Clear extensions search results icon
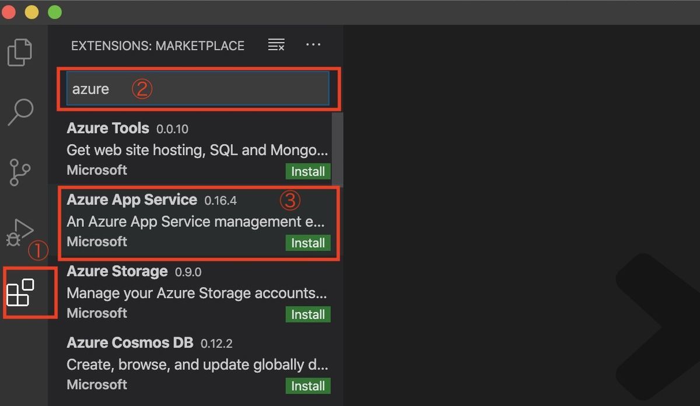700x406 pixels. pos(276,45)
